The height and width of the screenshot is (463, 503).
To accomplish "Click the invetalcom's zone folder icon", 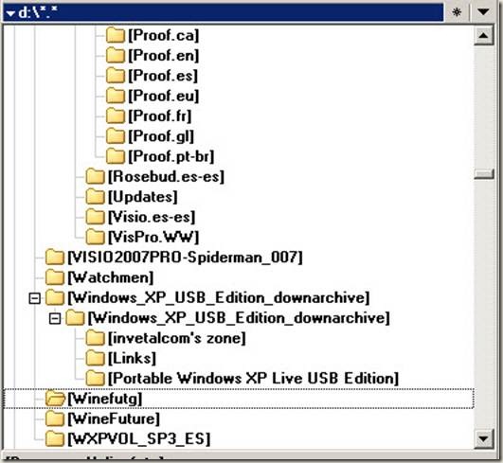I will click(96, 338).
